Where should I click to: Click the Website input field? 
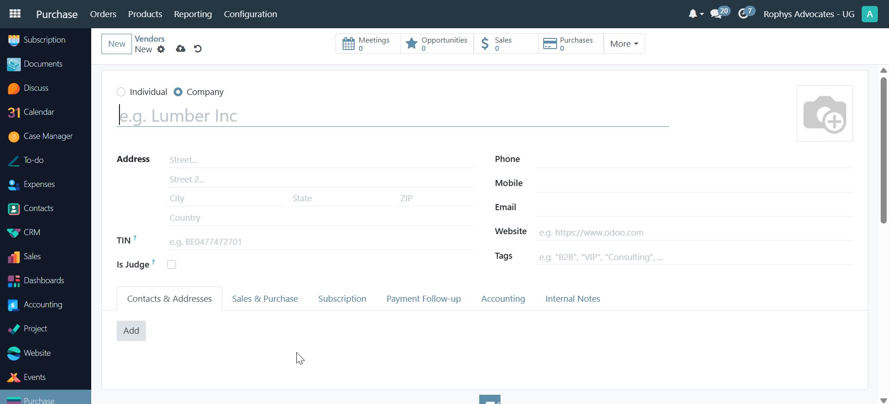pos(695,233)
